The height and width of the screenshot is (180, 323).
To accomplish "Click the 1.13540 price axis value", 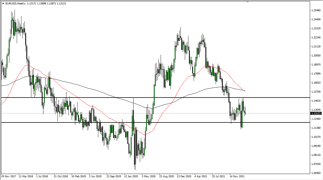I will coord(315,110).
